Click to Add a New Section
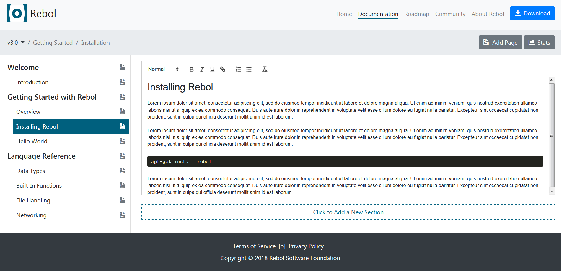 (x=348, y=212)
